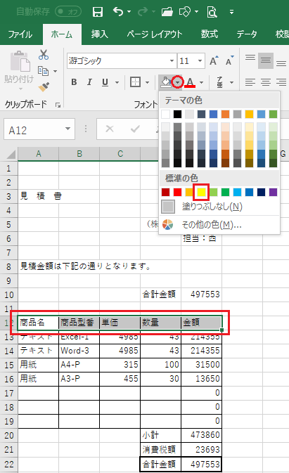This screenshot has width=289, height=473.
Task: Click the Borders icon
Action: (135, 82)
